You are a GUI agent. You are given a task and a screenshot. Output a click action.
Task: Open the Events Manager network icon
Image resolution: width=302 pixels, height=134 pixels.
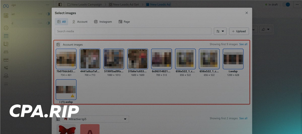(x=6, y=76)
